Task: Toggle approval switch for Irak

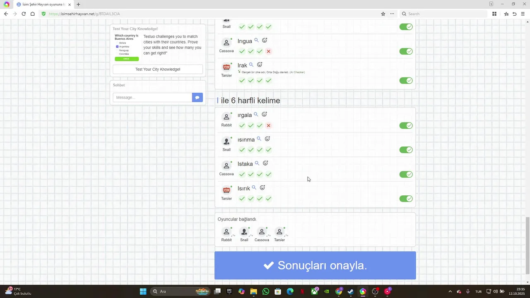Action: [406, 81]
